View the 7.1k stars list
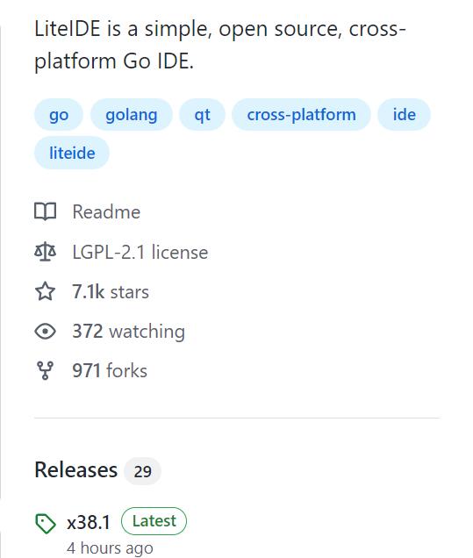The image size is (473, 558). (111, 292)
